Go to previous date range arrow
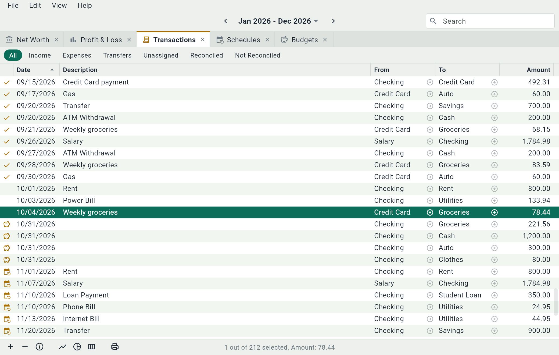 click(x=226, y=21)
